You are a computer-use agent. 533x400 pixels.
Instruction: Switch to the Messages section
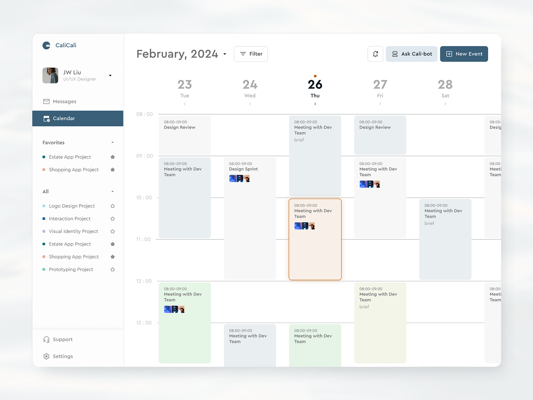tap(64, 101)
